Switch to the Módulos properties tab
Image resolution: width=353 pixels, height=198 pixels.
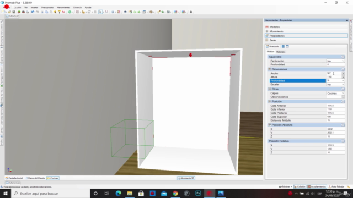271,52
